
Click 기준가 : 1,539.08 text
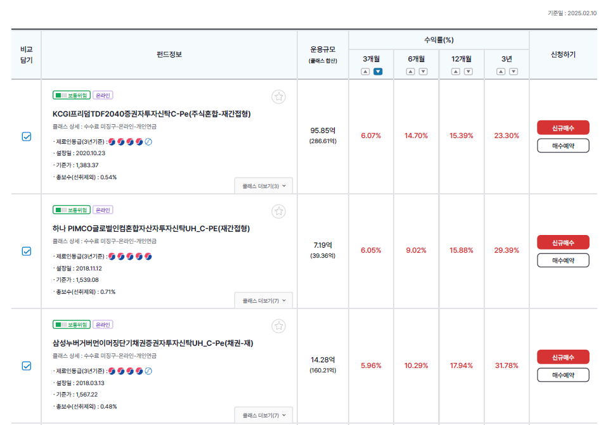coord(77,280)
